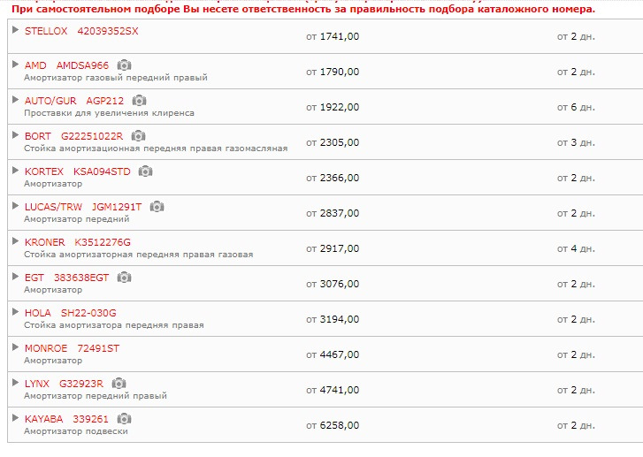This screenshot has height=457, width=643.
Task: Expand the STELLOX 42039352SX row
Action: 16,29
